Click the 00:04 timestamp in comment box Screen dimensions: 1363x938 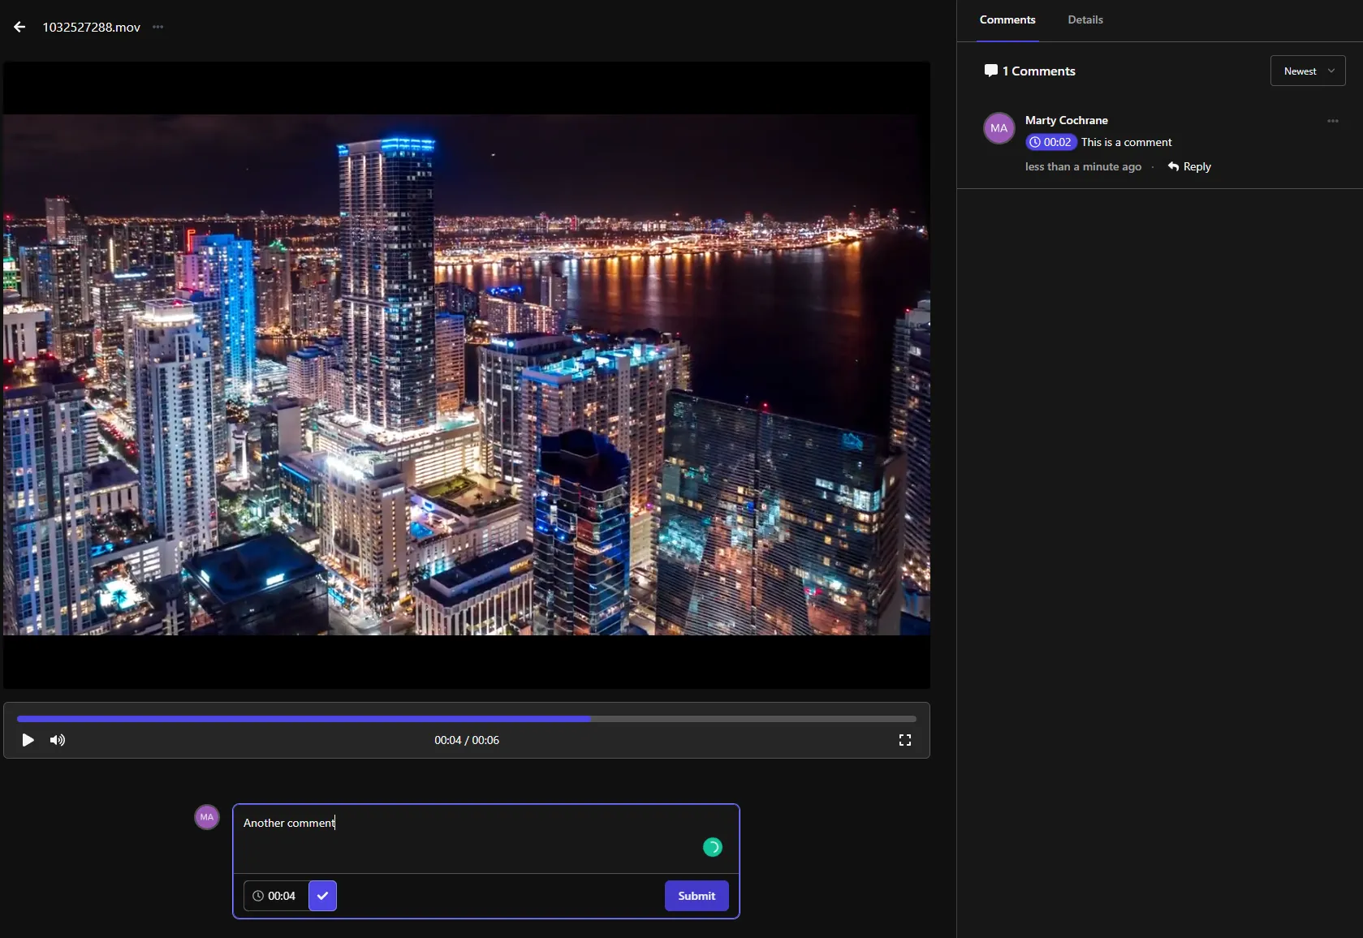coord(275,896)
